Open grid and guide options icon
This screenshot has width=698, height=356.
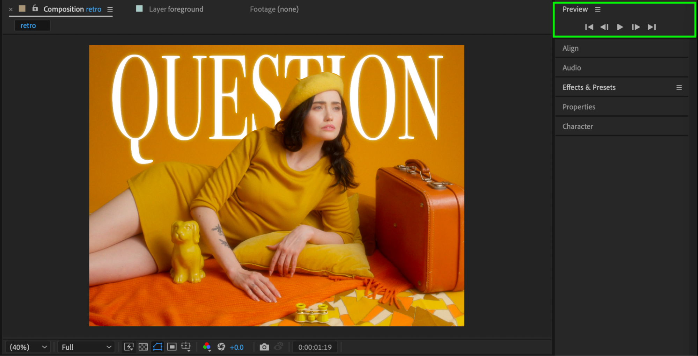tap(186, 347)
